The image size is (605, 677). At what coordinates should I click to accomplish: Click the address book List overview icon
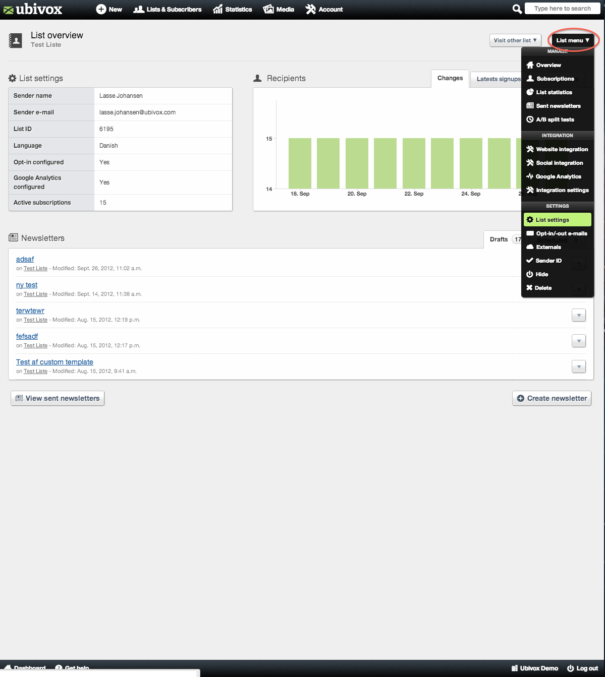[16, 41]
